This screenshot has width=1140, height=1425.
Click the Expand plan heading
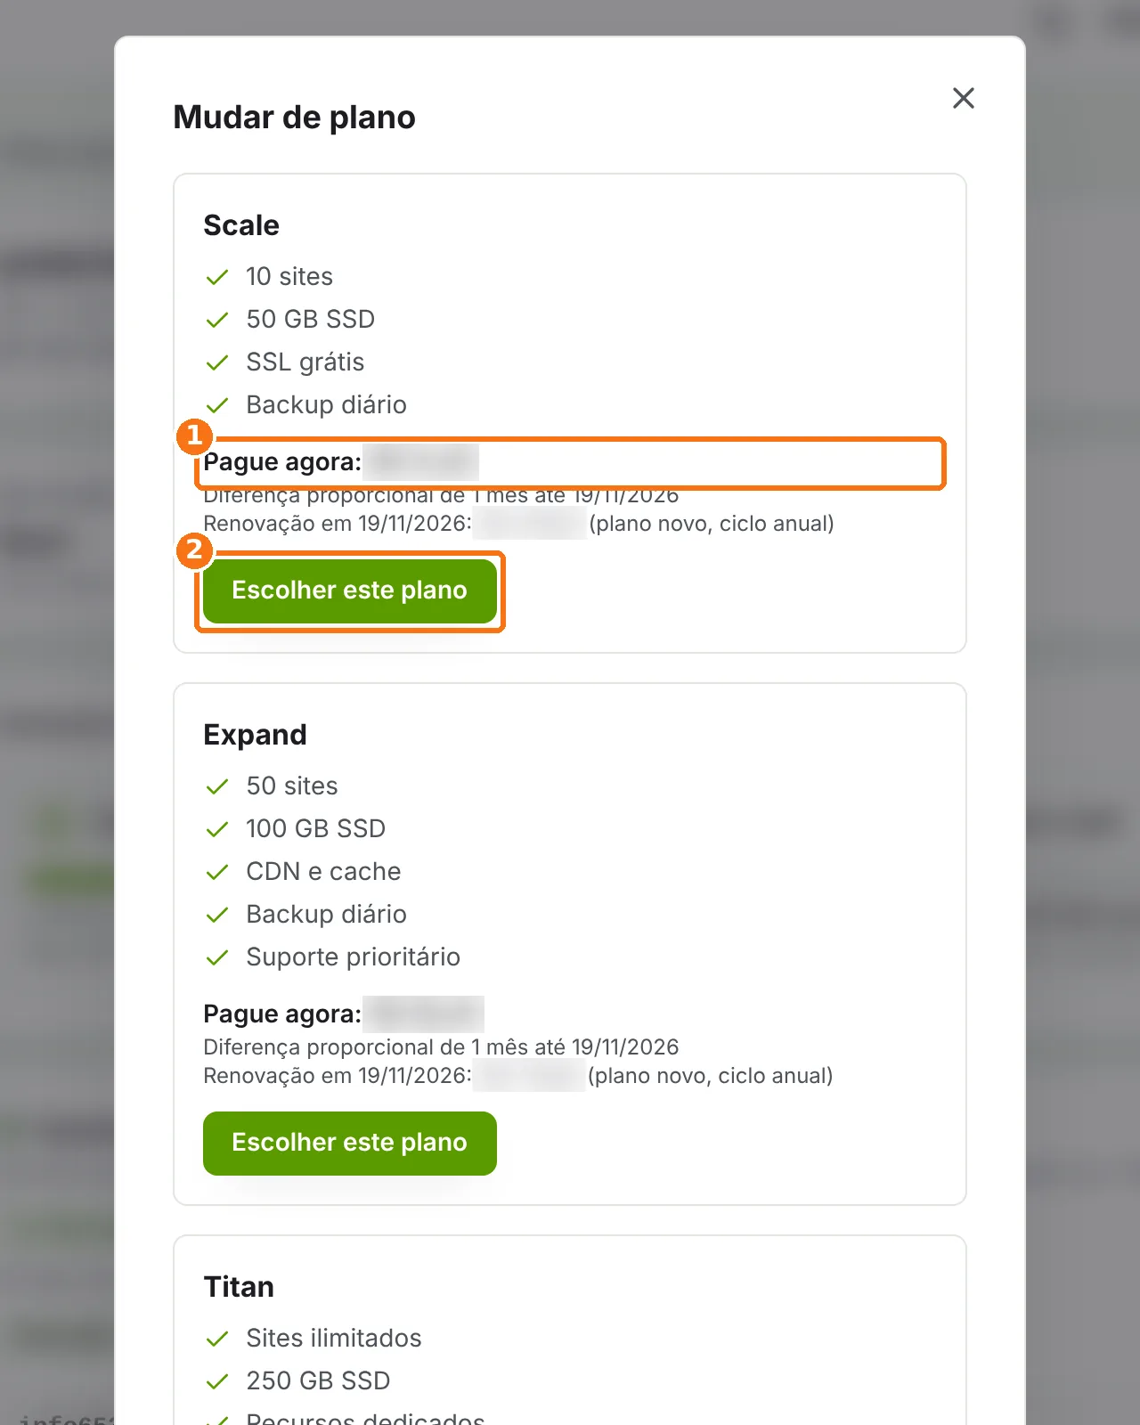[255, 735]
